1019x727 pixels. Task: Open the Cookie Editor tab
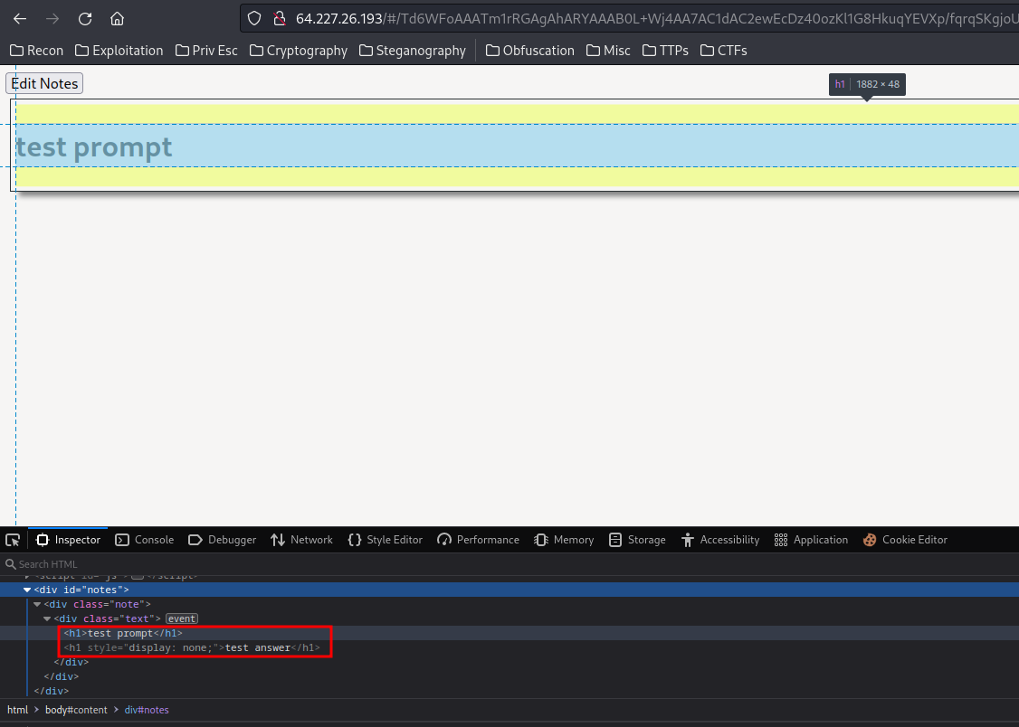[x=905, y=540]
